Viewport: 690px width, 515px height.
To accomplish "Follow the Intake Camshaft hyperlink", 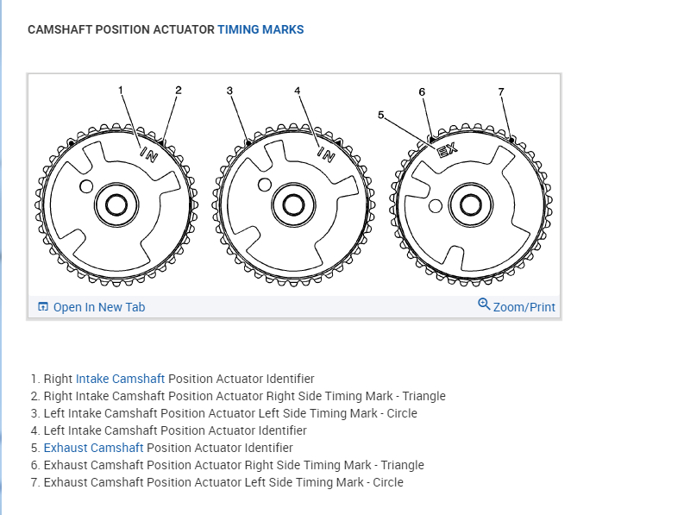I will [x=120, y=379].
